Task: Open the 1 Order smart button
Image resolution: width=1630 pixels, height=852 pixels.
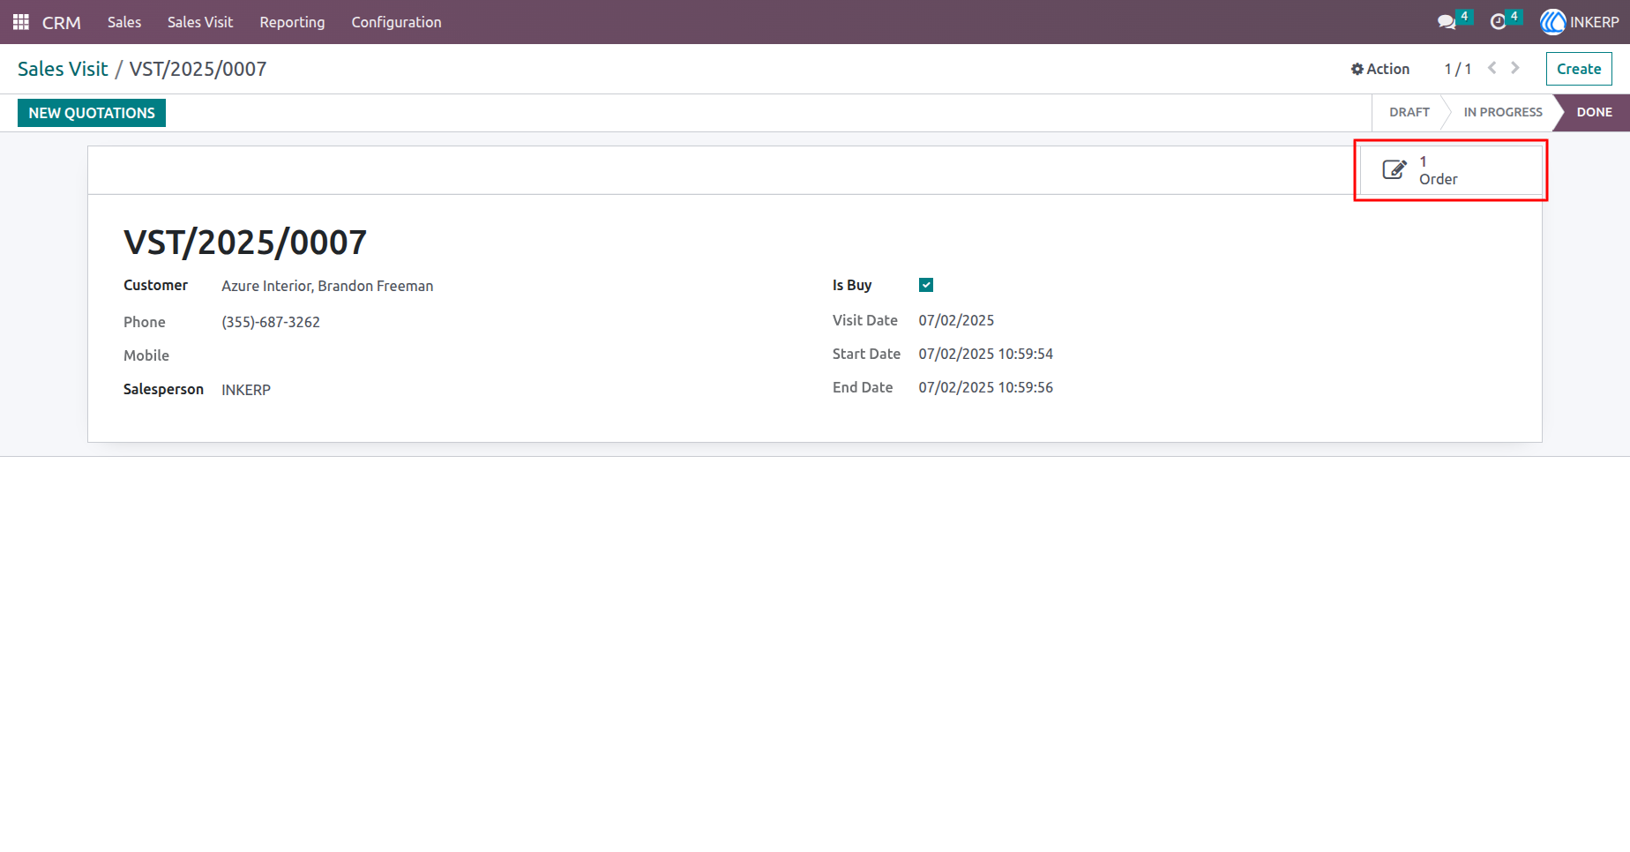Action: pyautogui.click(x=1451, y=170)
